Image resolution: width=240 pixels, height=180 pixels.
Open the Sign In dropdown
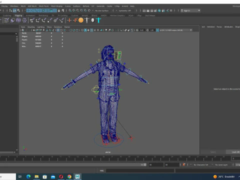190,10
